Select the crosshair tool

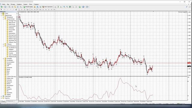pos(4,9)
